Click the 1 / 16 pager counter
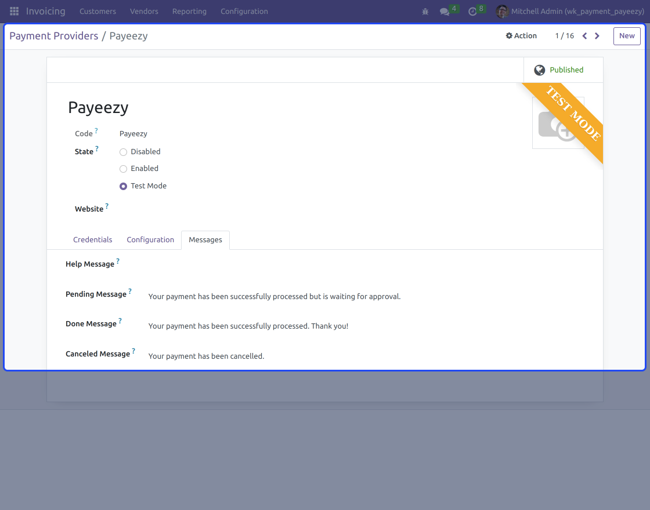 [564, 36]
